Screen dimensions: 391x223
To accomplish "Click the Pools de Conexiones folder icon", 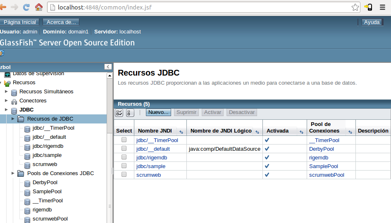I will (21, 173).
